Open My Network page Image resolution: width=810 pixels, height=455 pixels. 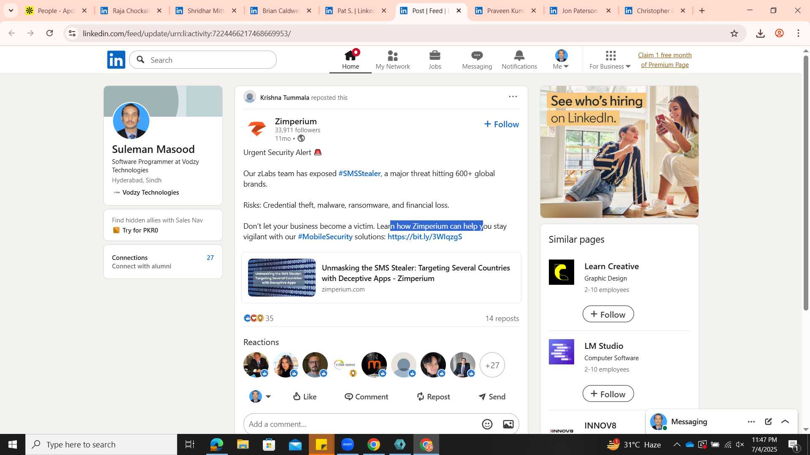(392, 60)
